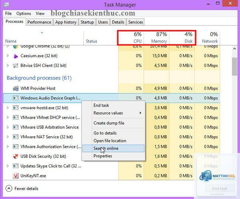
Task: Sort by the Memory column header
Action: [157, 38]
